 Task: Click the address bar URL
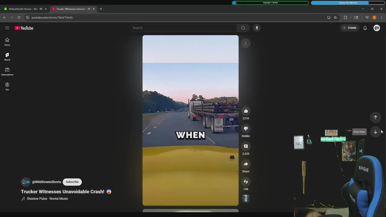[x=52, y=17]
